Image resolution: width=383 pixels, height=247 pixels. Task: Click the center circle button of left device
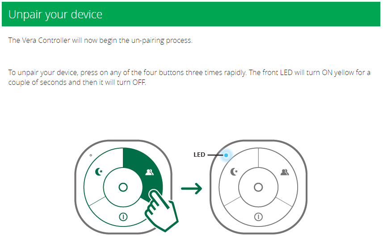click(x=123, y=188)
